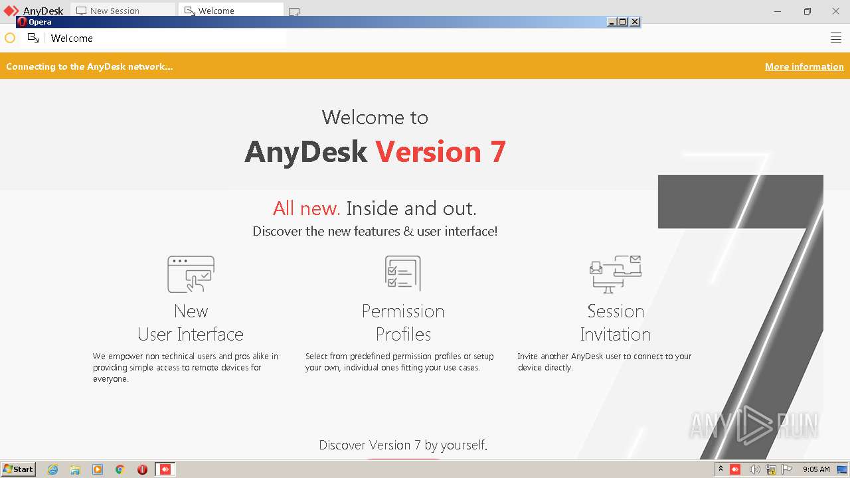Open the More information link
This screenshot has height=478, width=850.
(x=804, y=66)
